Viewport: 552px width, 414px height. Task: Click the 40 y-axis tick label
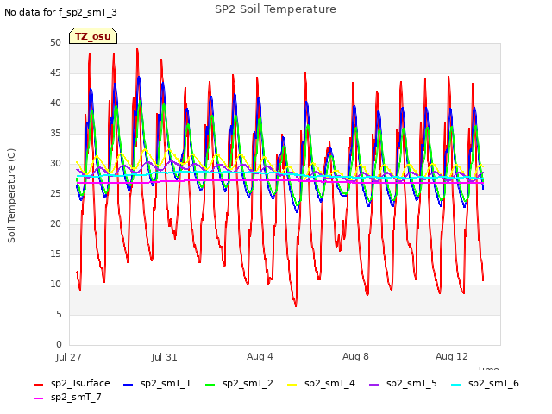pyautogui.click(x=55, y=103)
